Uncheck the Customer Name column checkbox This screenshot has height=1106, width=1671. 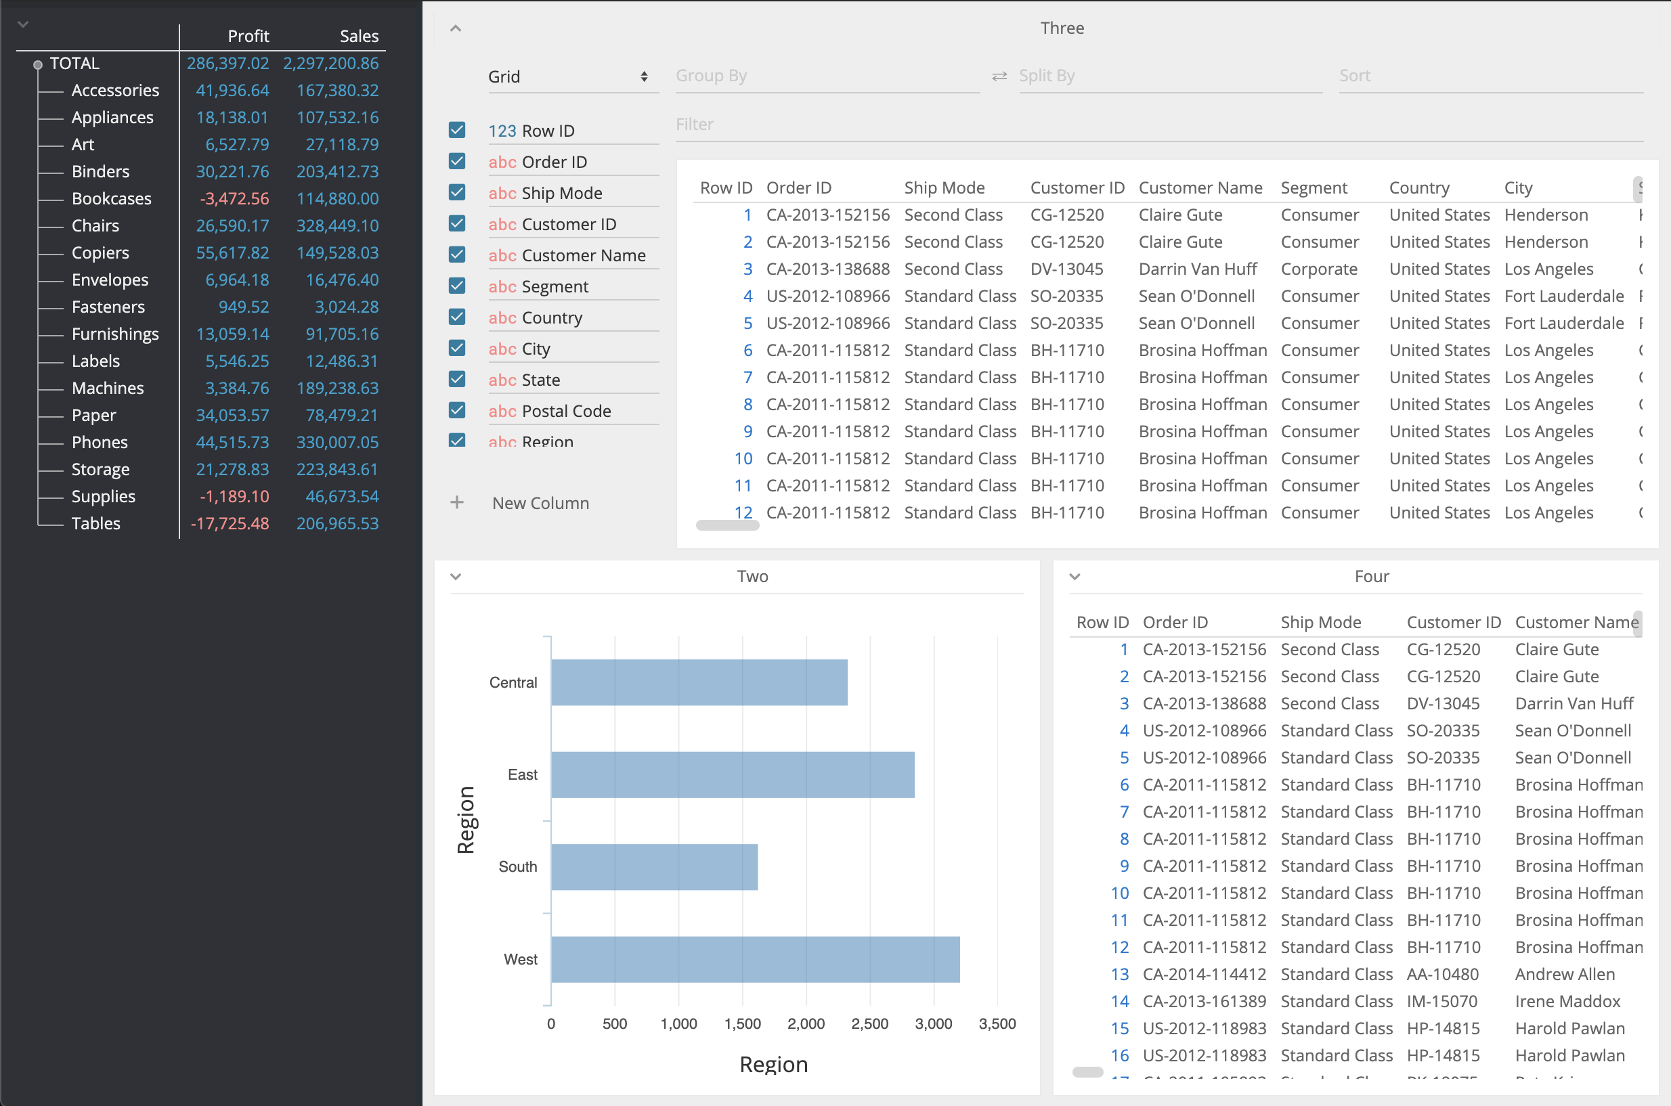tap(457, 255)
